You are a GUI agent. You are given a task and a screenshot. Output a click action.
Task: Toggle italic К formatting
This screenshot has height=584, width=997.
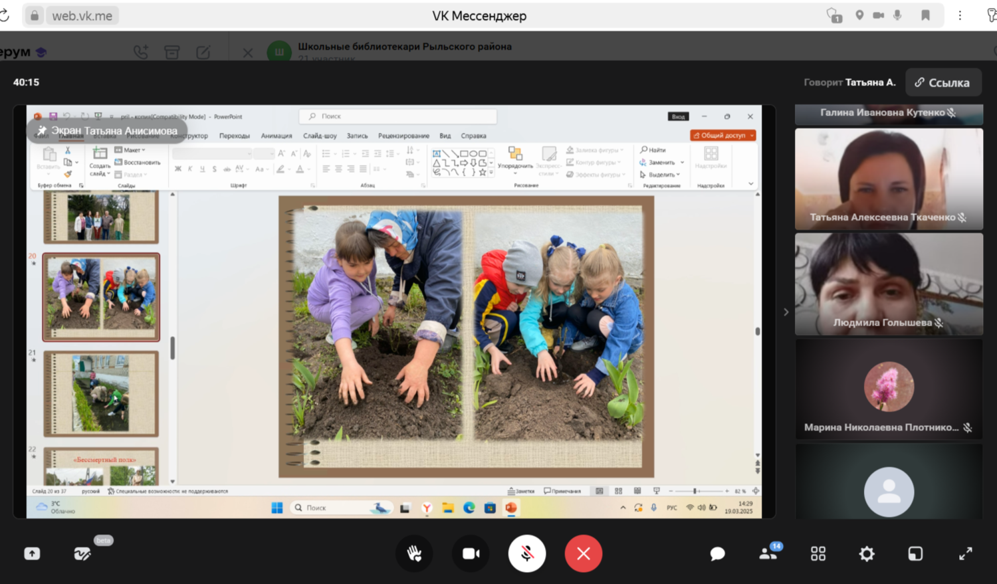tap(190, 169)
